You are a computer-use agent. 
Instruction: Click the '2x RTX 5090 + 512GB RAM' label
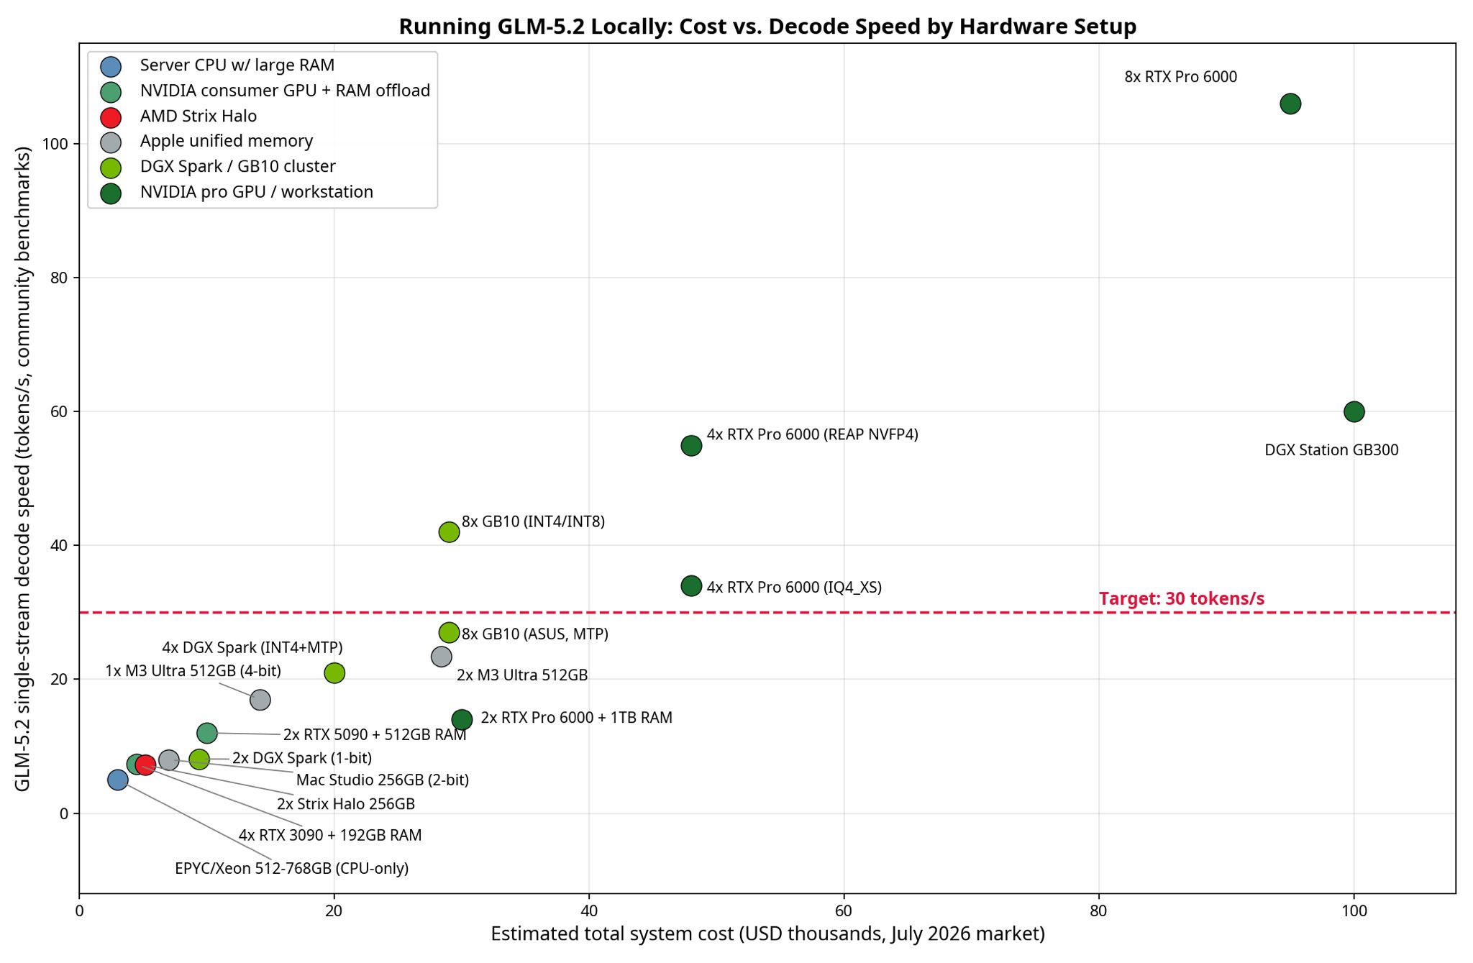click(x=375, y=735)
